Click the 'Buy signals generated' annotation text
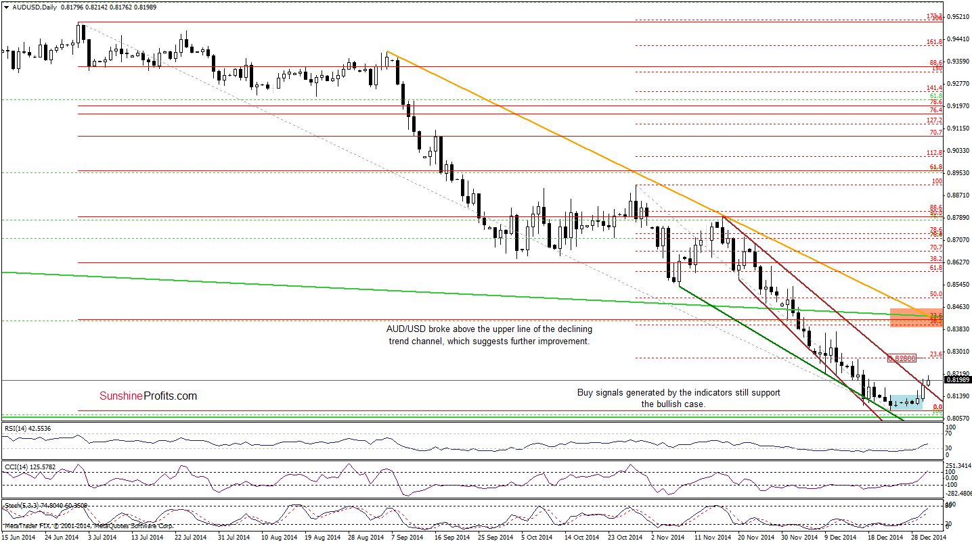The width and height of the screenshot is (972, 543). click(678, 398)
